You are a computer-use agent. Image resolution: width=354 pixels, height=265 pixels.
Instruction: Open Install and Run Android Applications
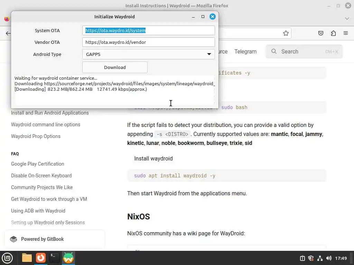50,113
